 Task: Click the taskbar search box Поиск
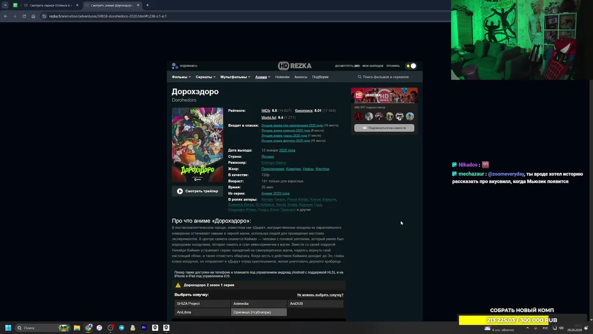pyautogui.click(x=43, y=328)
